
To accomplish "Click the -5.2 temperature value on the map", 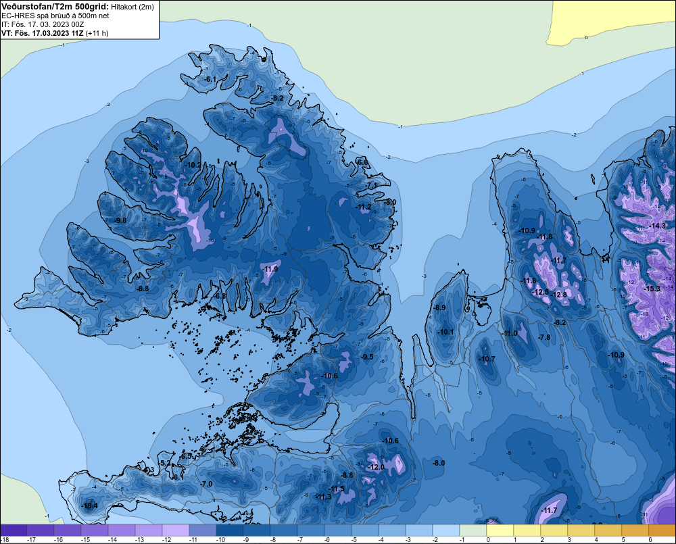I will (165, 464).
